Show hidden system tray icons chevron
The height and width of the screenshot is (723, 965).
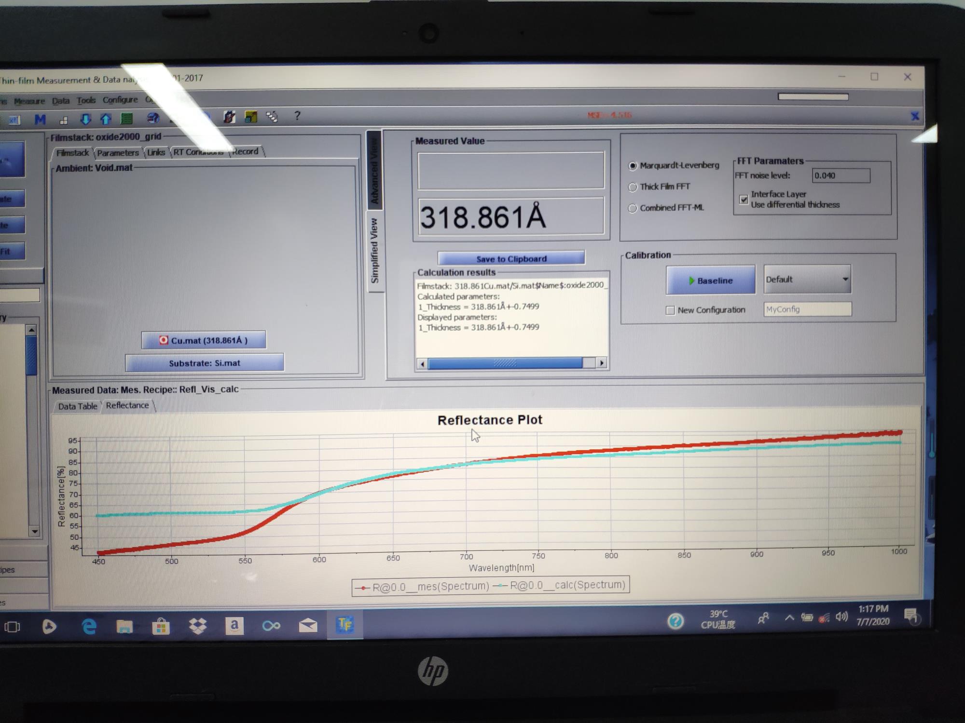[x=789, y=617]
